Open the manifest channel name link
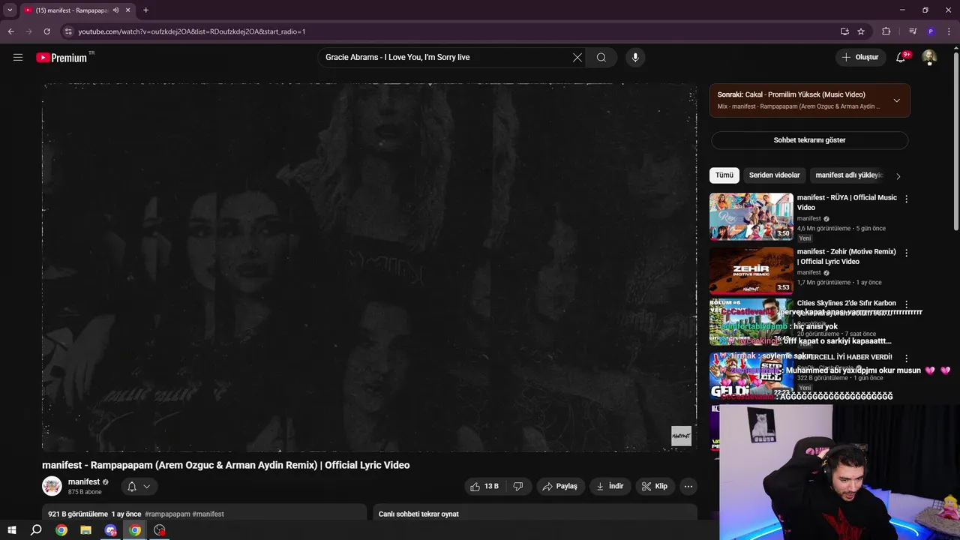The image size is (960, 540). (84, 481)
